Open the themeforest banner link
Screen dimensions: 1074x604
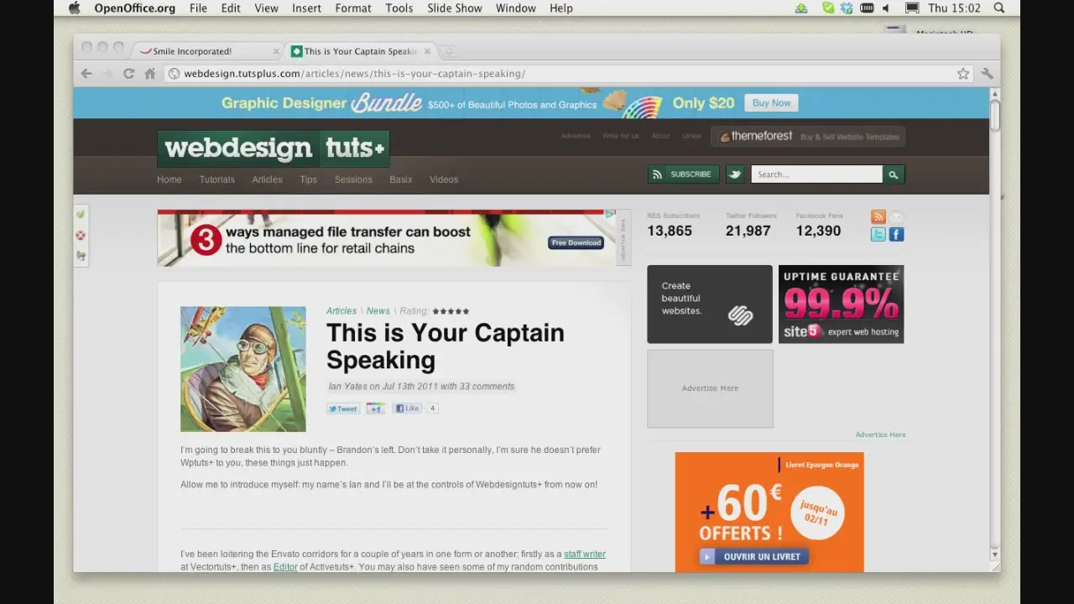tap(808, 136)
